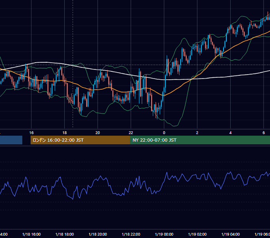Click the hour label 16 on the price chart axis
Screen dimensions: 270x238
(31, 133)
